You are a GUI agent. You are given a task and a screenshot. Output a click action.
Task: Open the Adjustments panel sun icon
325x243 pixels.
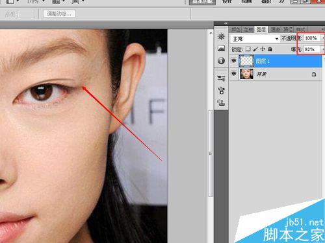coord(221,36)
